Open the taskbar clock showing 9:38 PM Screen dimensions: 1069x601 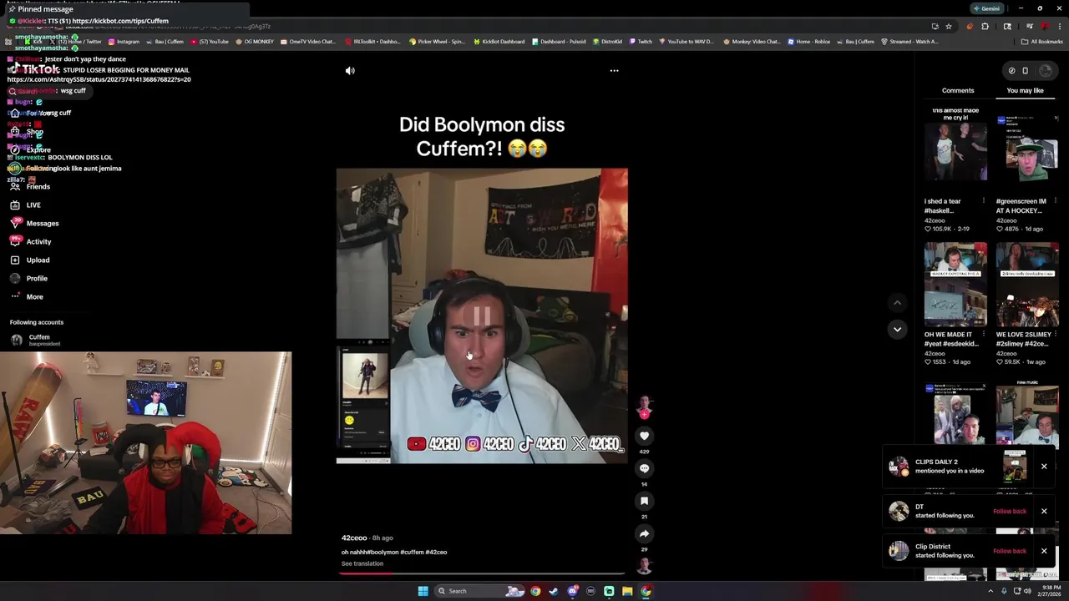coord(1051,590)
